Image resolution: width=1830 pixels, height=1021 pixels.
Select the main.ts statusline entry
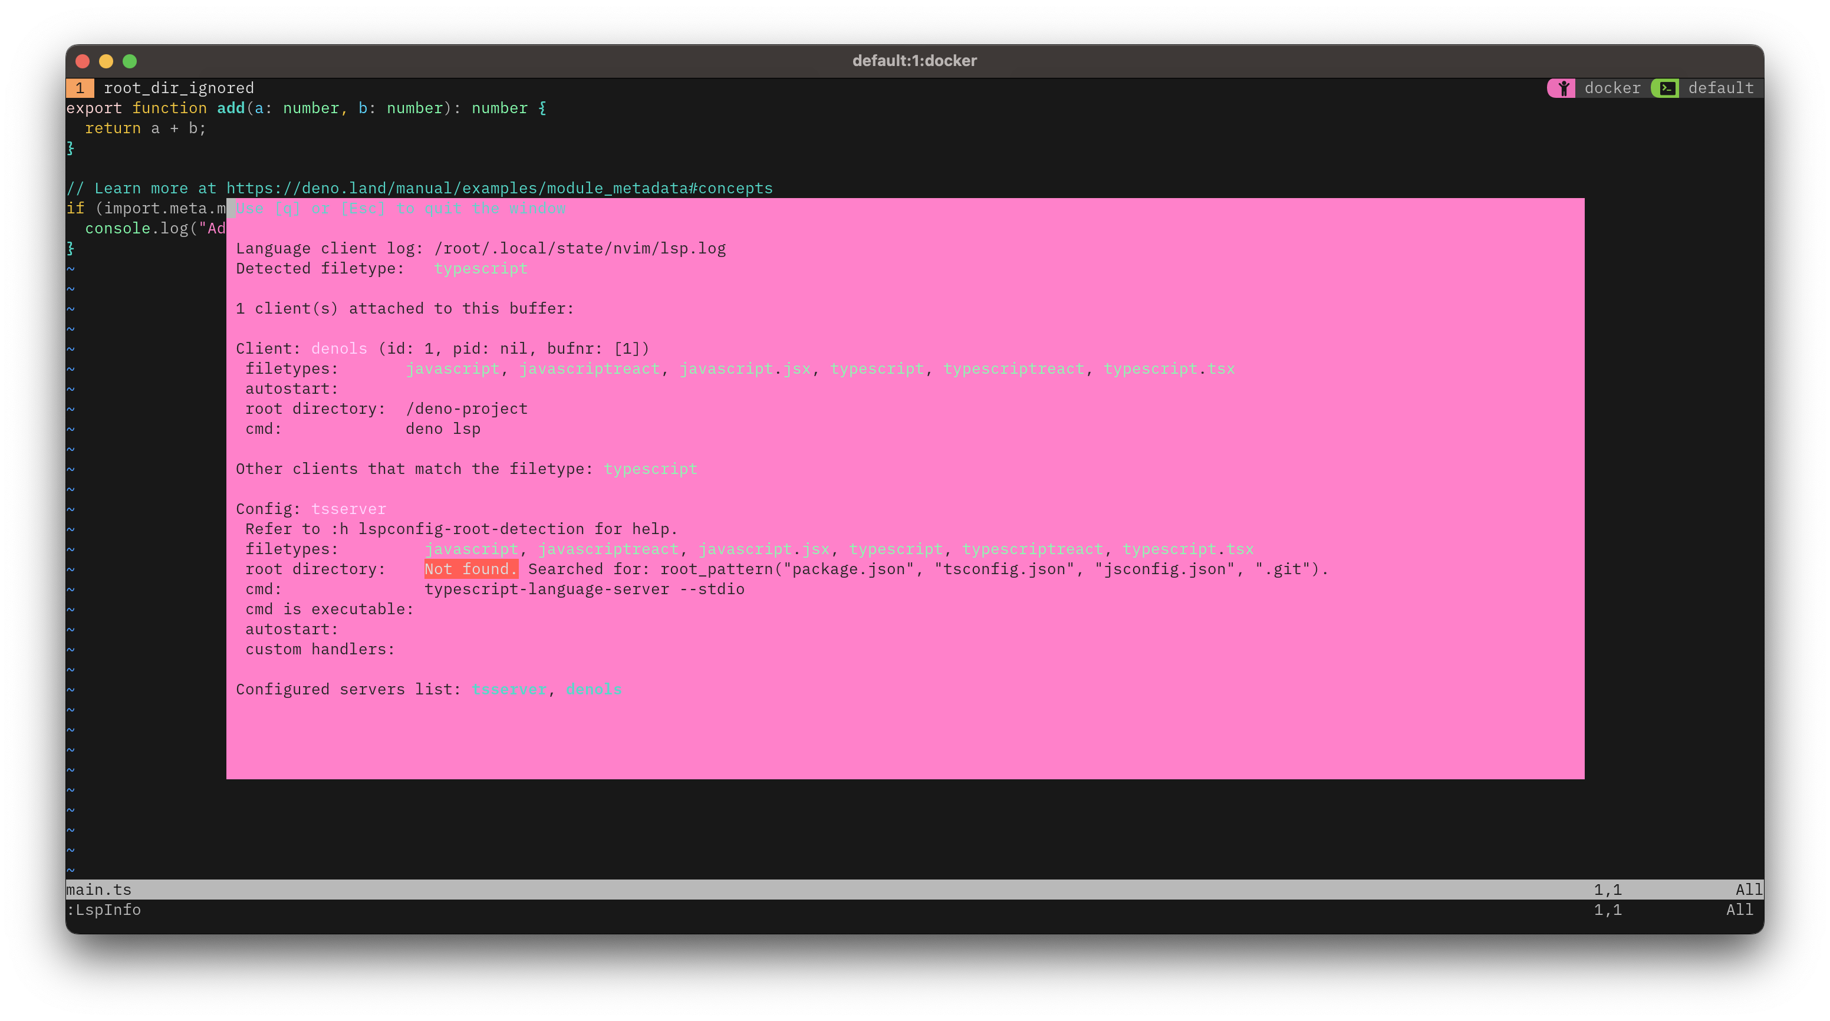pyautogui.click(x=100, y=889)
